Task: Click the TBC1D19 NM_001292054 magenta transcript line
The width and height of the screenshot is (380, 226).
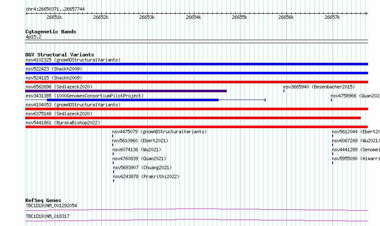Action: click(196, 209)
